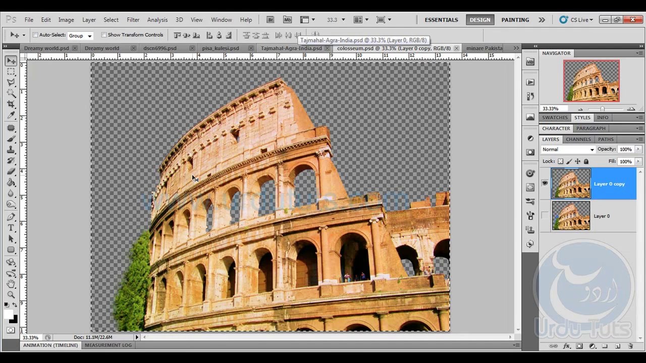Select the Pen tool
This screenshot has width=646, height=363.
[x=11, y=217]
